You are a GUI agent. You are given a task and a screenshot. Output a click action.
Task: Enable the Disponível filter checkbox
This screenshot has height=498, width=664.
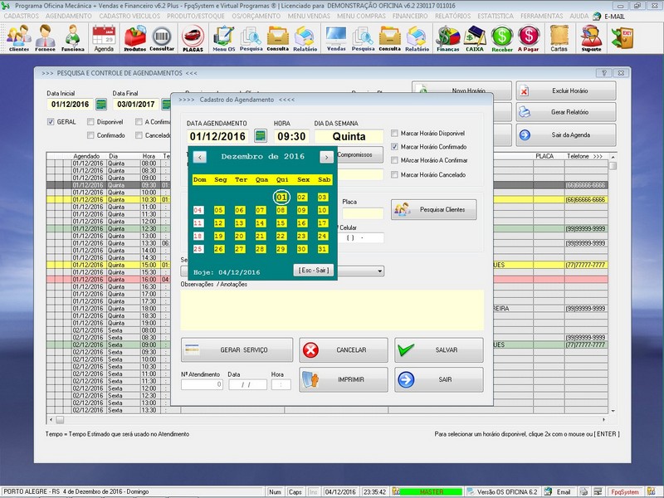(x=90, y=122)
